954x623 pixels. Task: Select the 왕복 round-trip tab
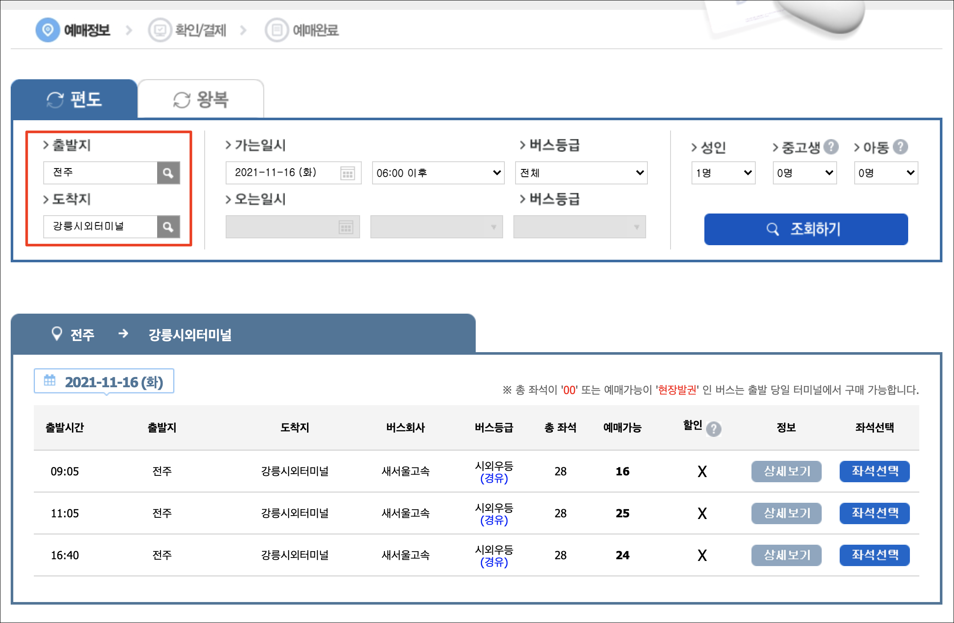(x=200, y=99)
